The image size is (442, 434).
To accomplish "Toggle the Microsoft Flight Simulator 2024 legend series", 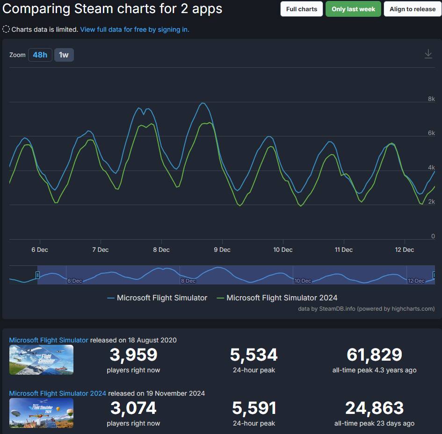I will pos(277,298).
